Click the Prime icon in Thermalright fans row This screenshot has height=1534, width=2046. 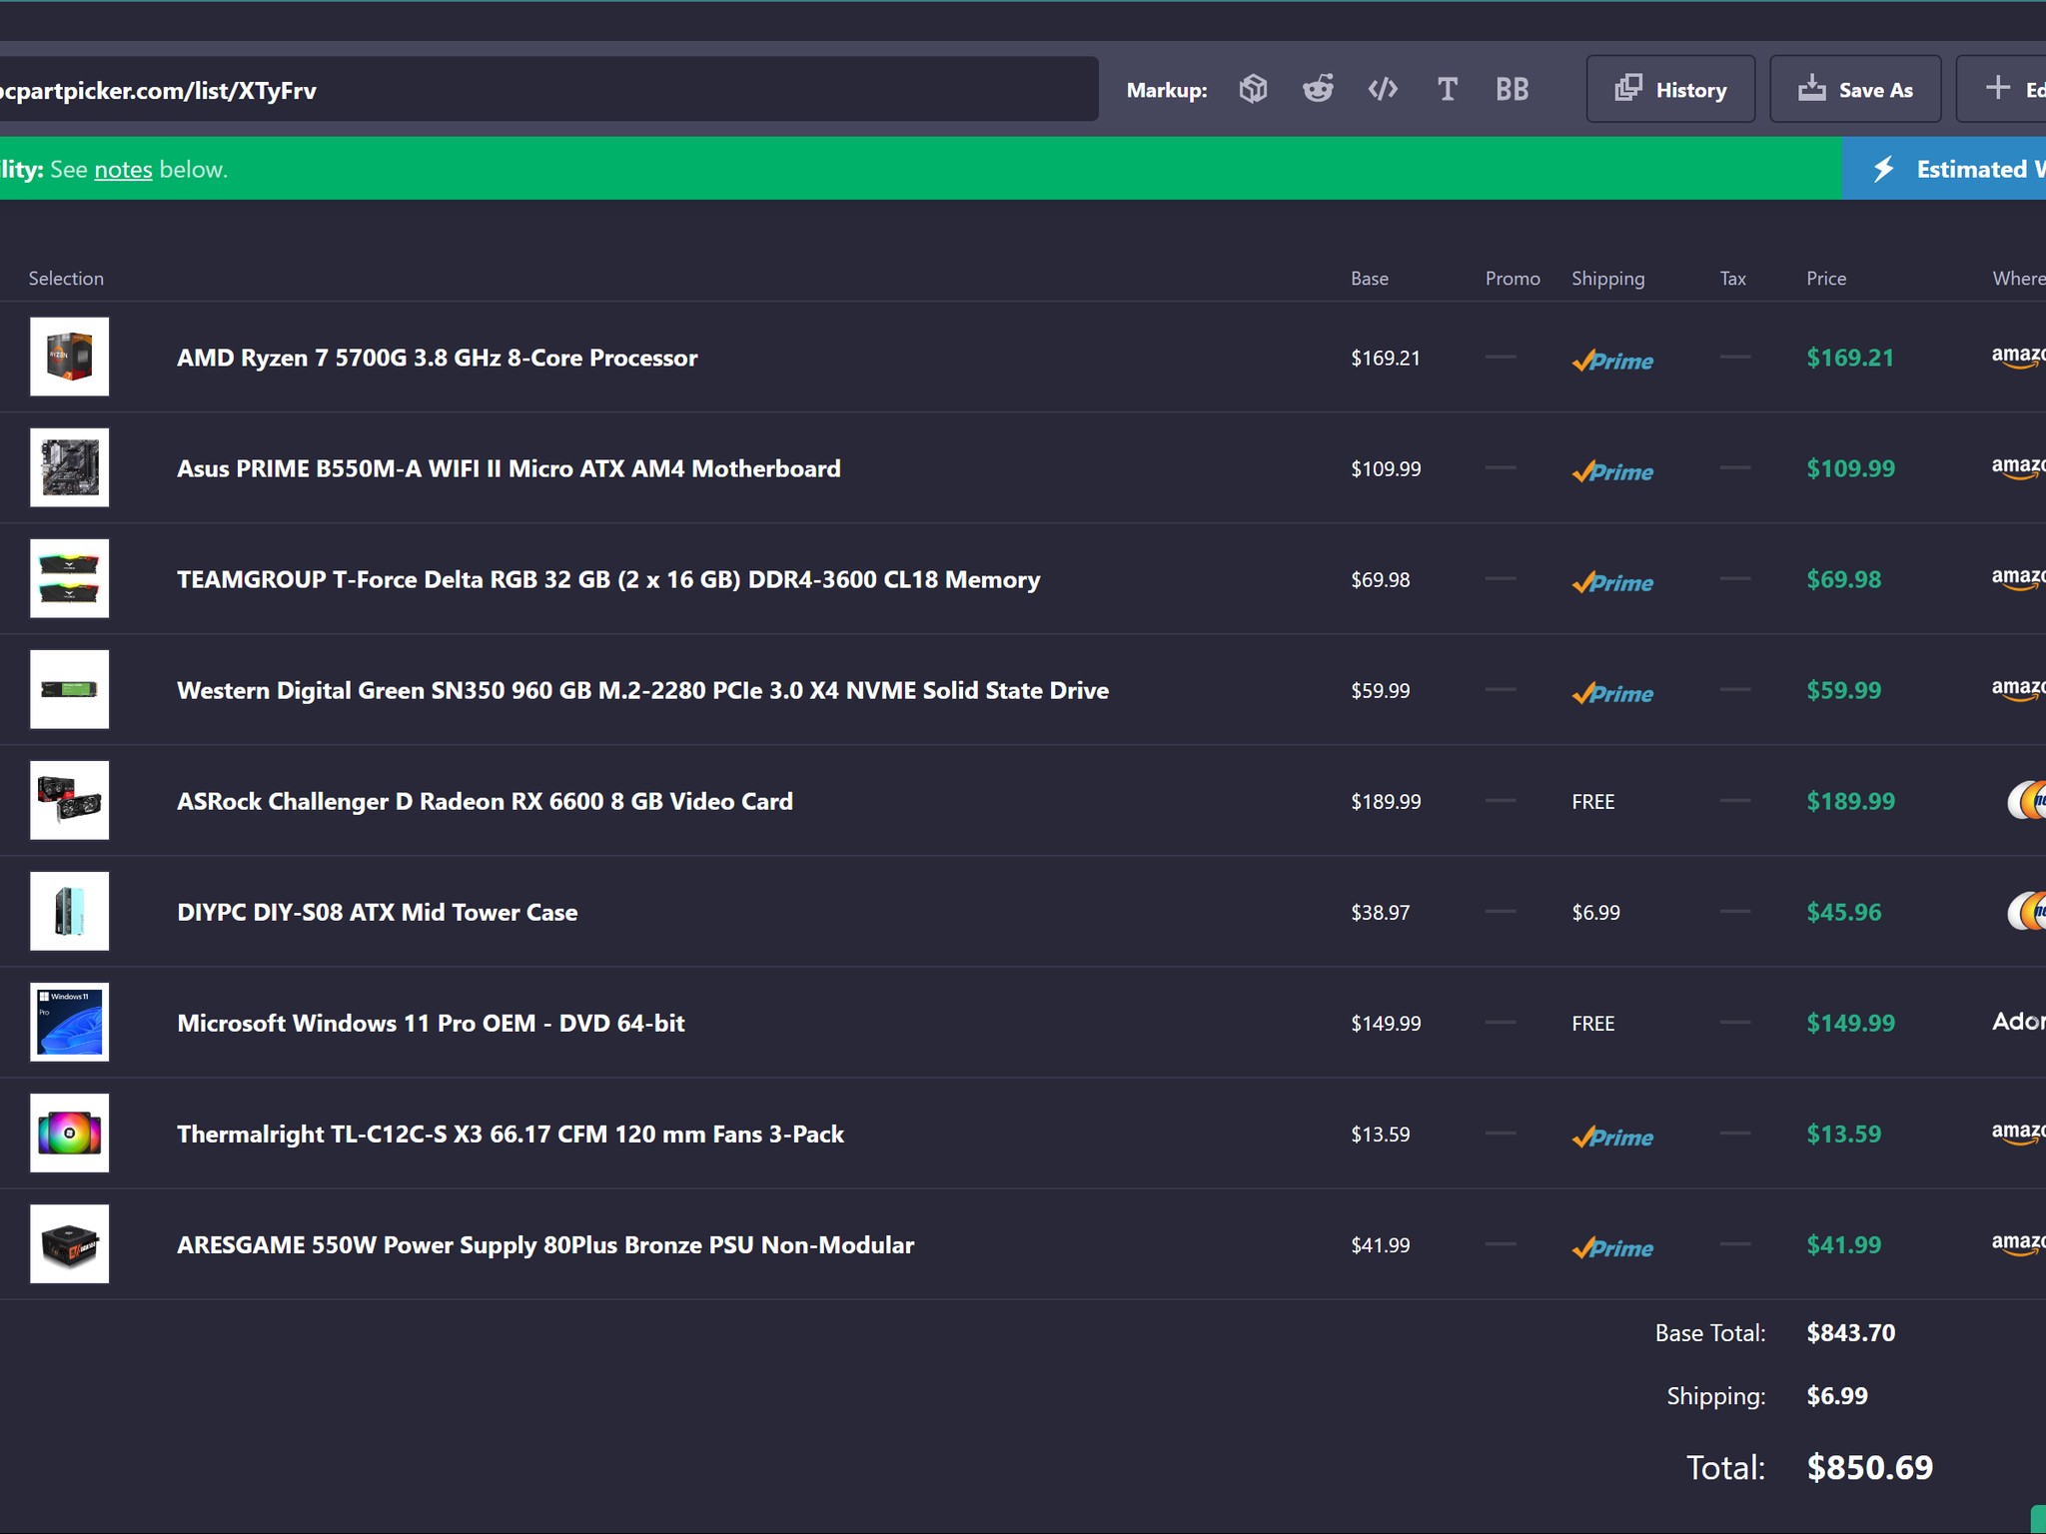click(1612, 1137)
